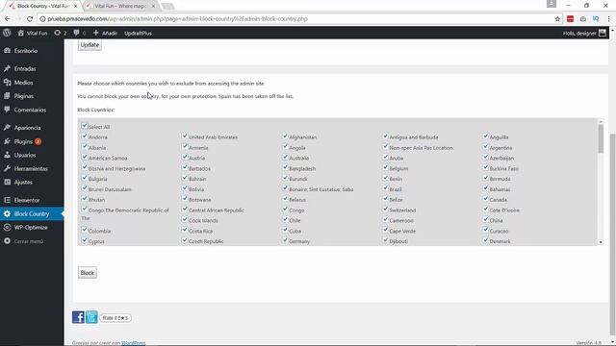Open Medios in the sidebar
The image size is (616, 346).
(23, 83)
